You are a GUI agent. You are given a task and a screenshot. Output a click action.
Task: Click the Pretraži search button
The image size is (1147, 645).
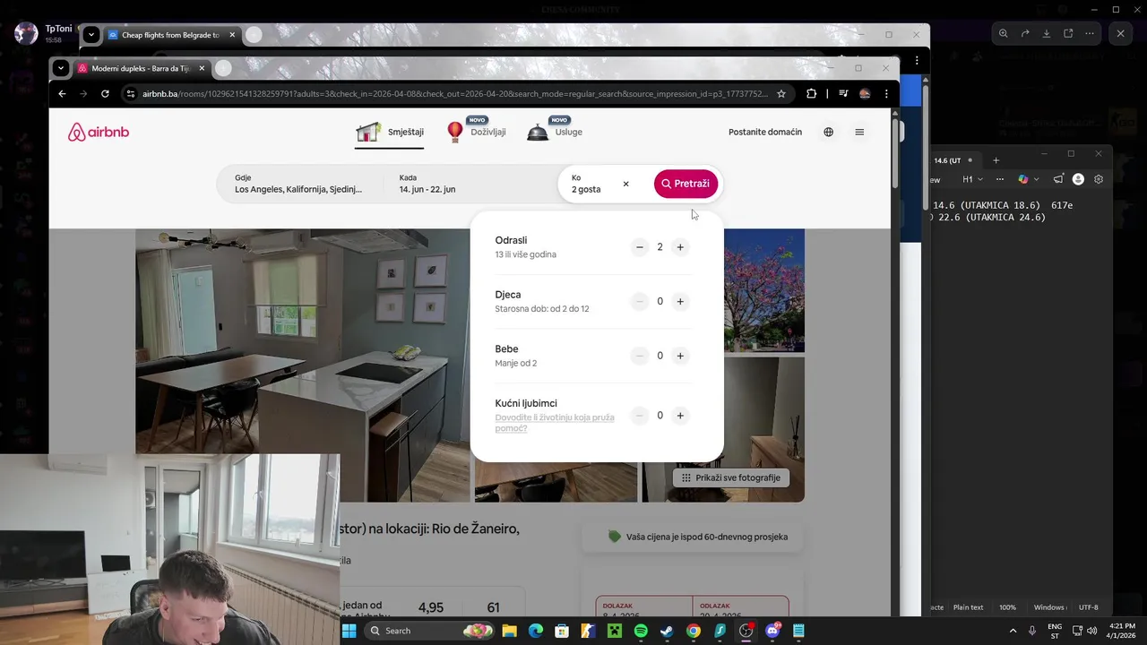pyautogui.click(x=686, y=184)
